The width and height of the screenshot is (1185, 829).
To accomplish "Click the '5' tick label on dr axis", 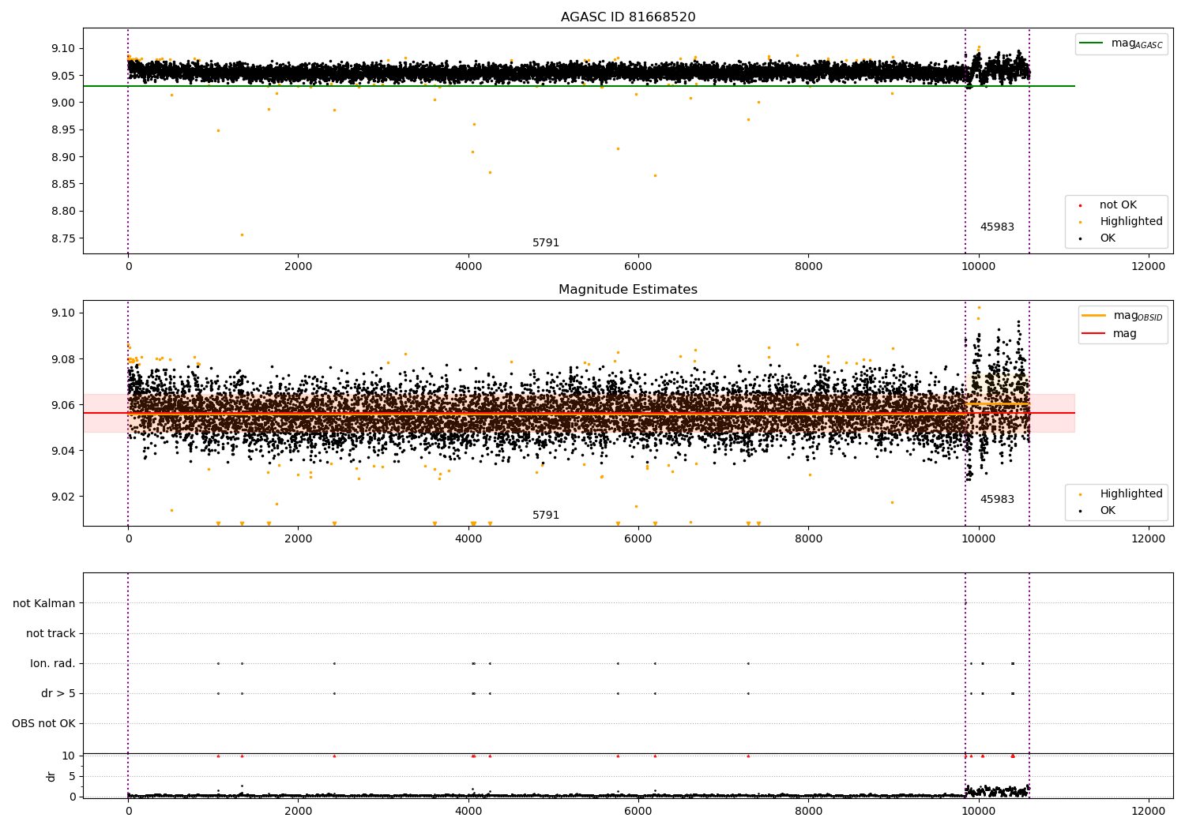I will pos(73,777).
